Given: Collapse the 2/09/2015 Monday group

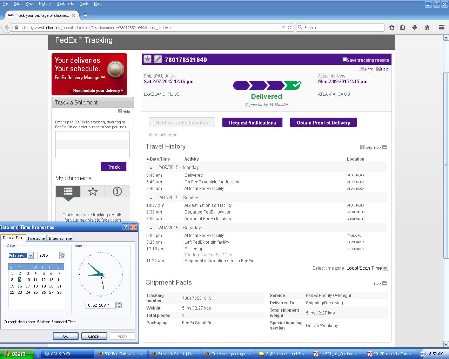Looking at the screenshot, I should coord(151,168).
